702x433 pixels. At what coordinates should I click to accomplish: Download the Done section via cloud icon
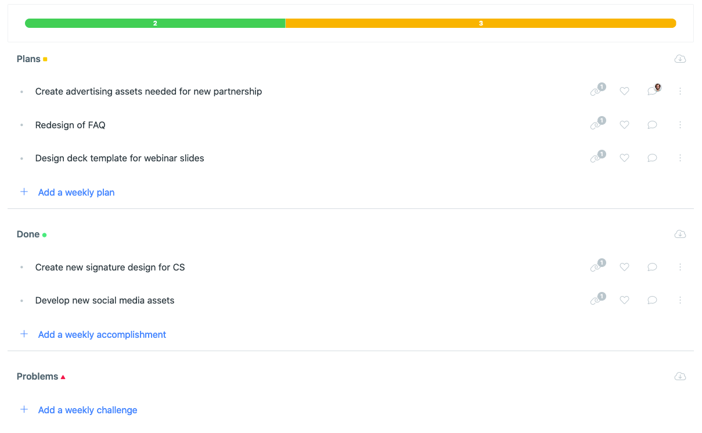pos(680,234)
